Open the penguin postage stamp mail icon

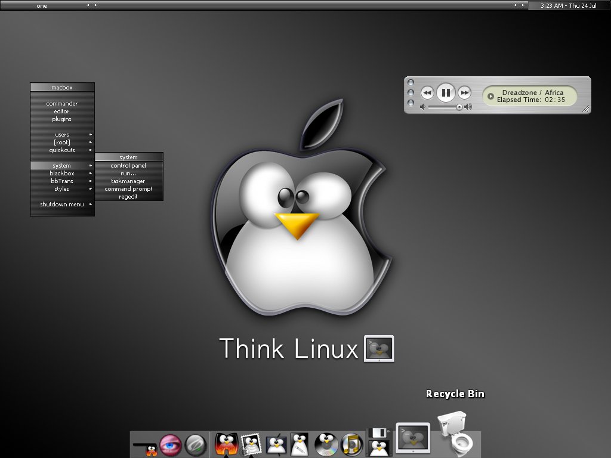point(251,444)
